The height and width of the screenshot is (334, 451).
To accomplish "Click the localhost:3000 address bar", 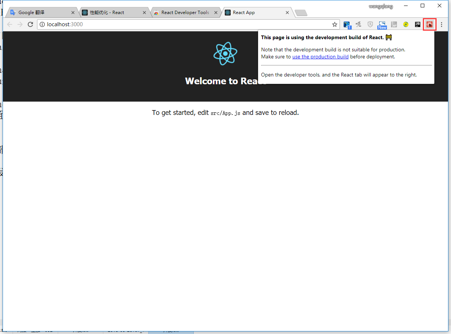I will pyautogui.click(x=188, y=24).
